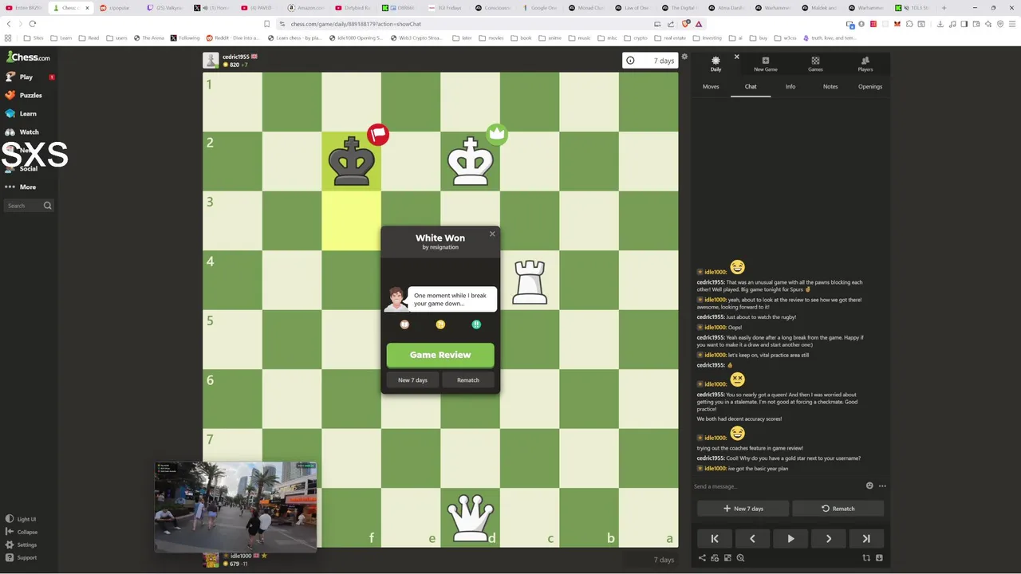
Task: Click cedric1955 player name
Action: click(235, 57)
